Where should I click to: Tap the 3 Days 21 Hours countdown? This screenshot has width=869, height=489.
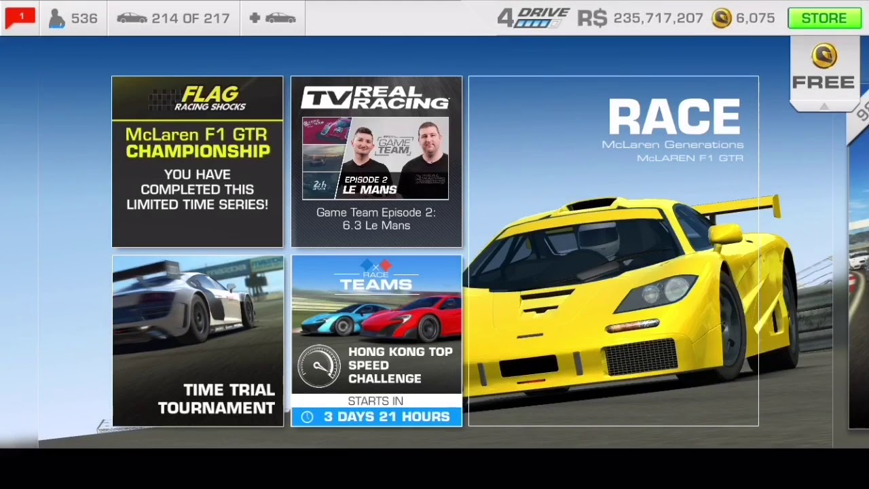(x=386, y=416)
